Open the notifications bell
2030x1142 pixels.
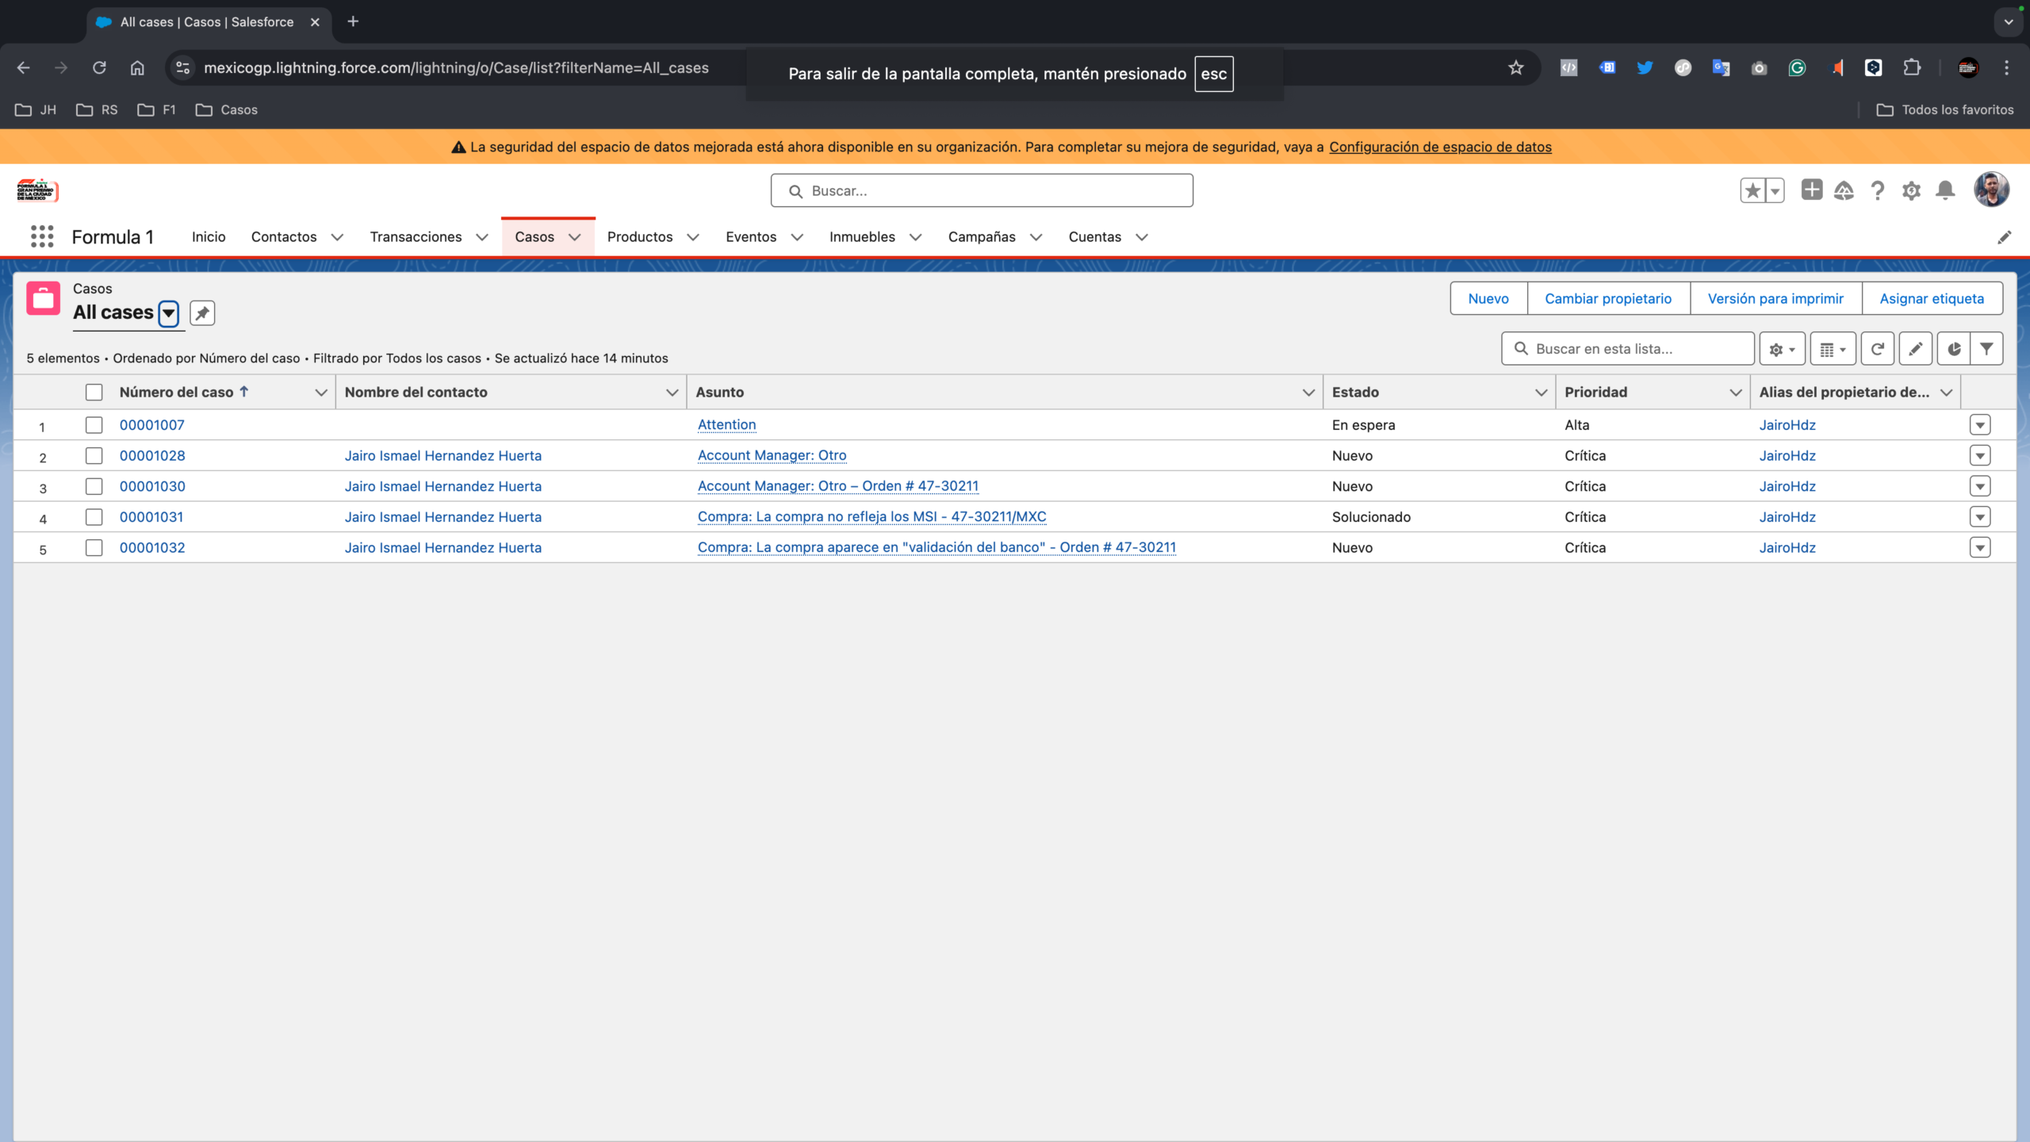[x=1945, y=190]
